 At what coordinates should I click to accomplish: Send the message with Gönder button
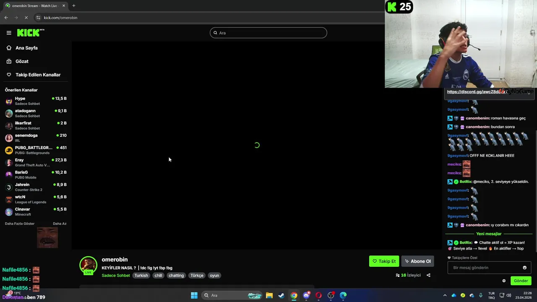(521, 281)
